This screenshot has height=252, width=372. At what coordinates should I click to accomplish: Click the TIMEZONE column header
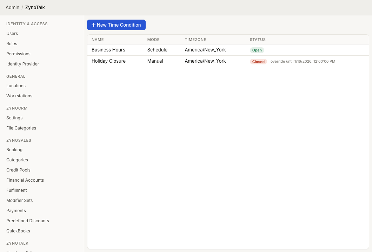pos(195,40)
